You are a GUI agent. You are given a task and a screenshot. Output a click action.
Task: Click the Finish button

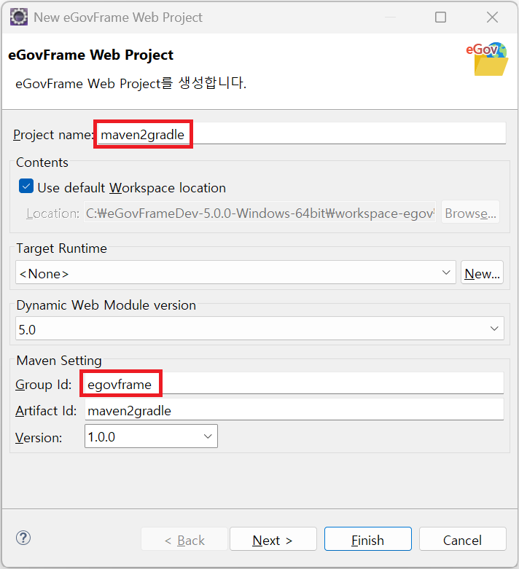click(x=367, y=540)
